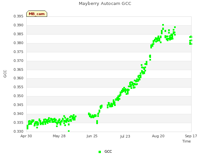Click the chart title Mayberry Autocam GCC
This screenshot has height=158, width=211.
click(x=105, y=4)
